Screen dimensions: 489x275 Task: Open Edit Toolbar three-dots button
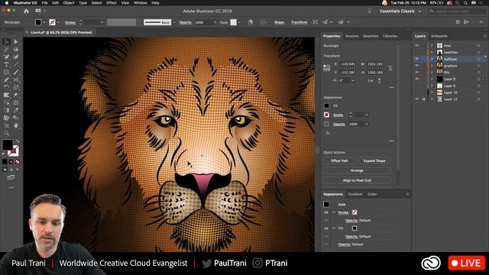point(11,188)
